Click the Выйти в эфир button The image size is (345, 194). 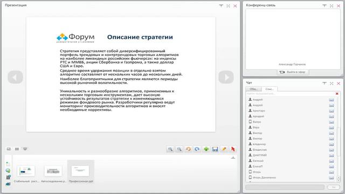point(293,72)
